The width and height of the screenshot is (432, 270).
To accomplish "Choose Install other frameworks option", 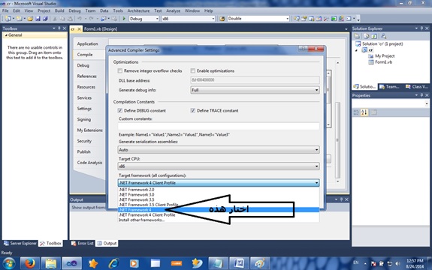I will (141, 220).
